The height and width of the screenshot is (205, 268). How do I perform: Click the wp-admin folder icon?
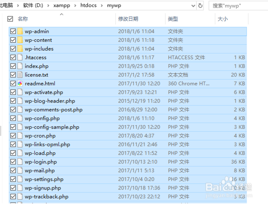click(x=20, y=31)
